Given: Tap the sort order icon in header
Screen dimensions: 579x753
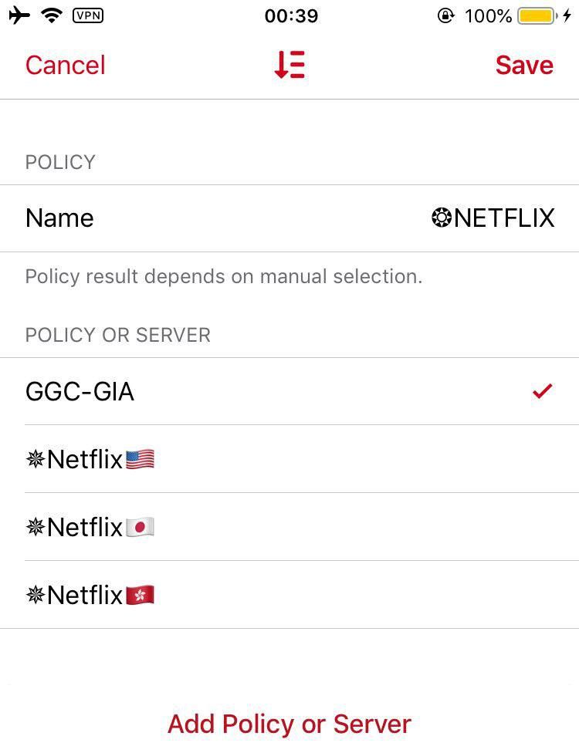Looking at the screenshot, I should (x=289, y=65).
